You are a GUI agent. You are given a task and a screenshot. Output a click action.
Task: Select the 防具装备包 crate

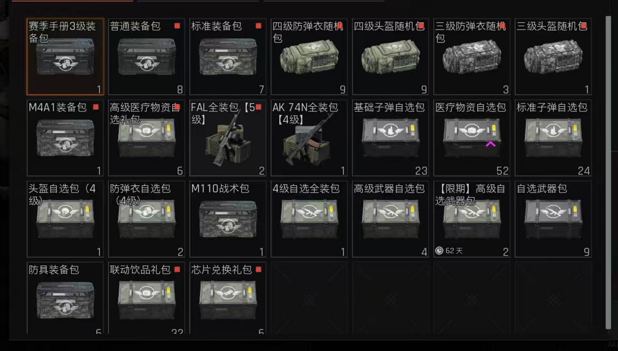(65, 298)
